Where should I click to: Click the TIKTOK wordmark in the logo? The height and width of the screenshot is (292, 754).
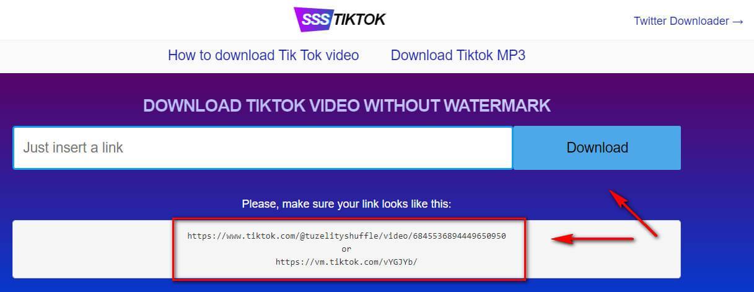point(360,19)
